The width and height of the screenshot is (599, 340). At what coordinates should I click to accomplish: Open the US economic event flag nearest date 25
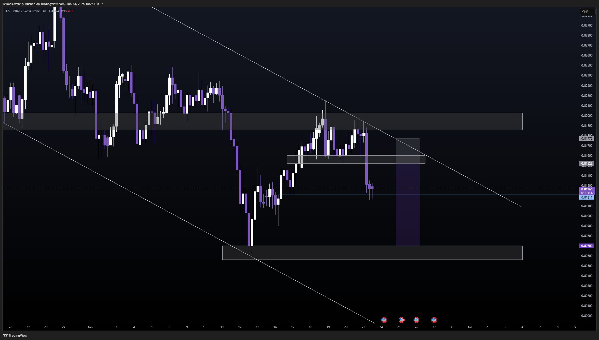point(401,320)
